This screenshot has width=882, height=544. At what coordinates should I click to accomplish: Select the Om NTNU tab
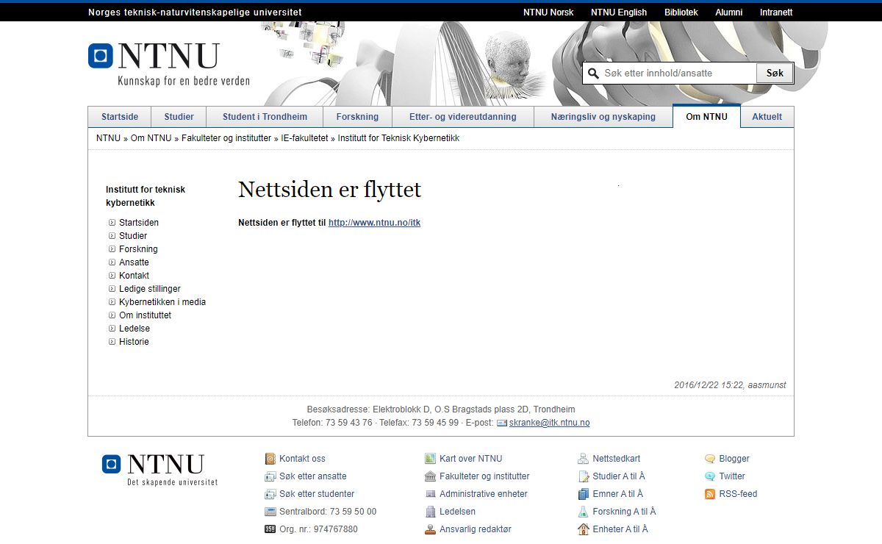[706, 116]
